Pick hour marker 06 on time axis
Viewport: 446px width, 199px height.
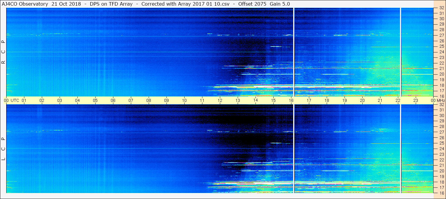click(x=113, y=100)
